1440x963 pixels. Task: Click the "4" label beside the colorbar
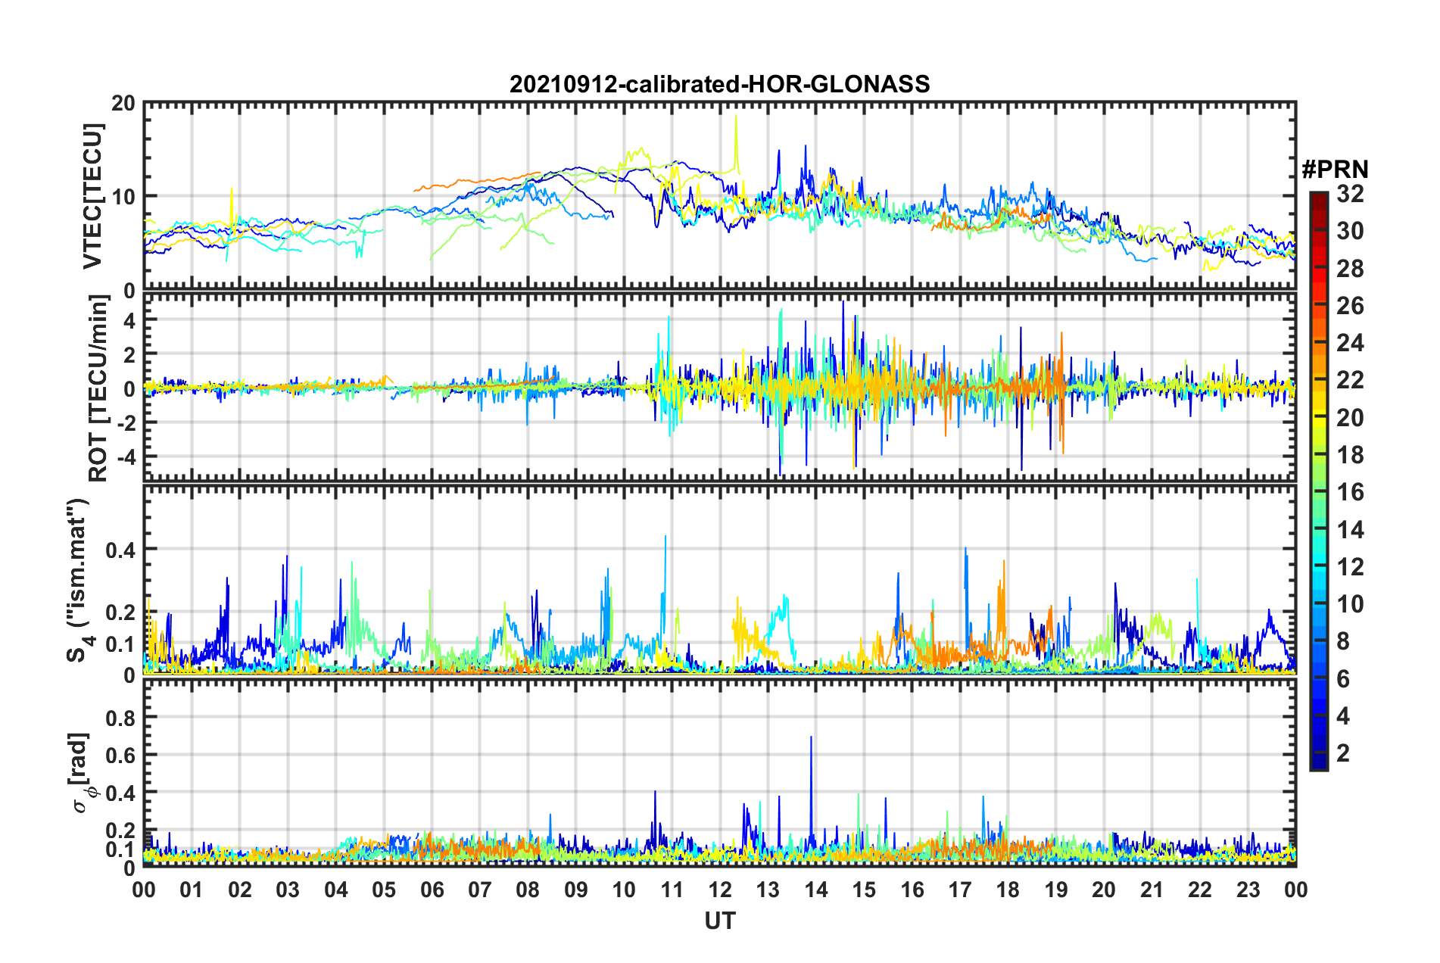[x=1343, y=716]
